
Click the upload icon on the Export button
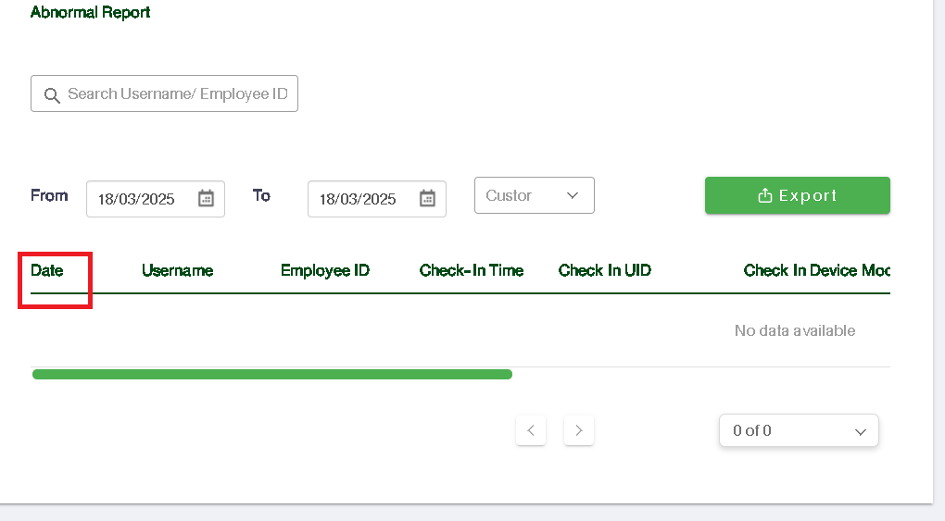pos(765,195)
